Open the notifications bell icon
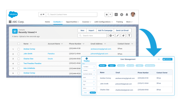187x111 pixels. pyautogui.click(x=127, y=15)
